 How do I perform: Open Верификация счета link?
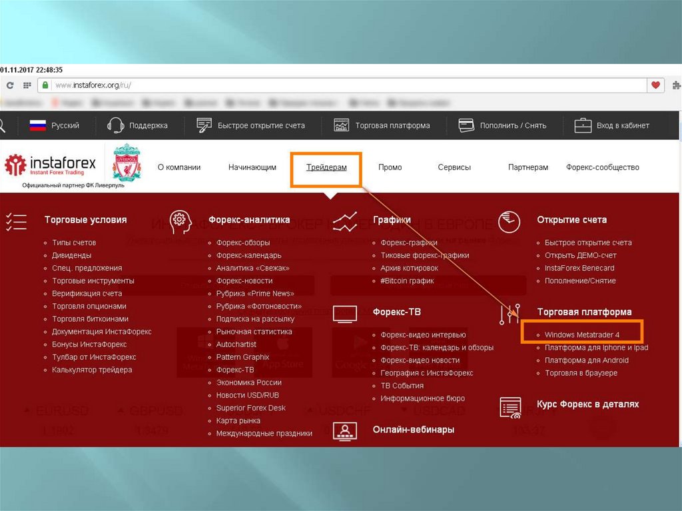[x=87, y=293]
